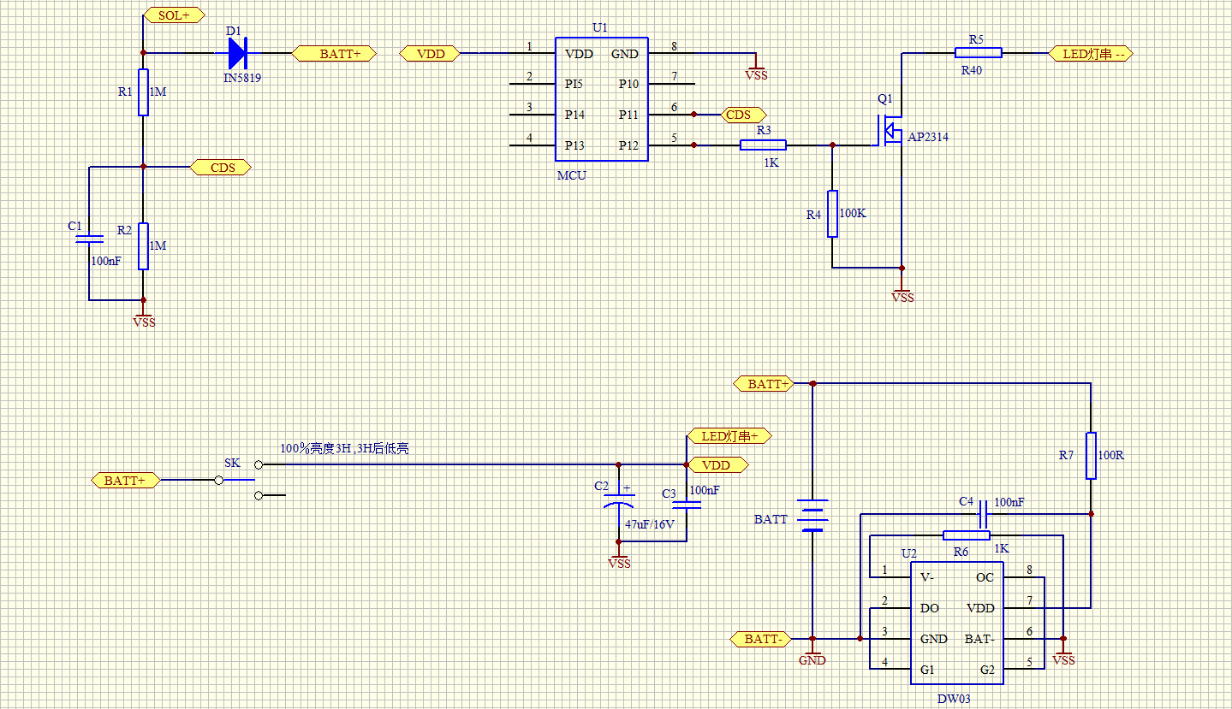The image size is (1232, 709).
Task: Select the D1 diode symbol
Action: click(237, 53)
